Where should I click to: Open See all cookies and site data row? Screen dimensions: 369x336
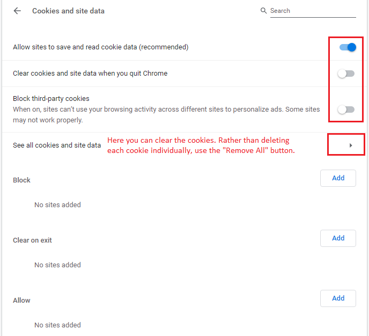(184, 145)
